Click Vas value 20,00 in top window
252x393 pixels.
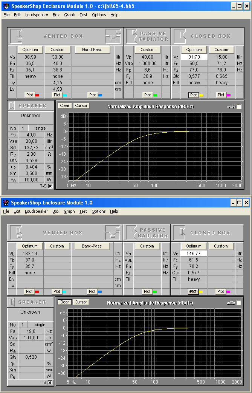click(x=31, y=141)
